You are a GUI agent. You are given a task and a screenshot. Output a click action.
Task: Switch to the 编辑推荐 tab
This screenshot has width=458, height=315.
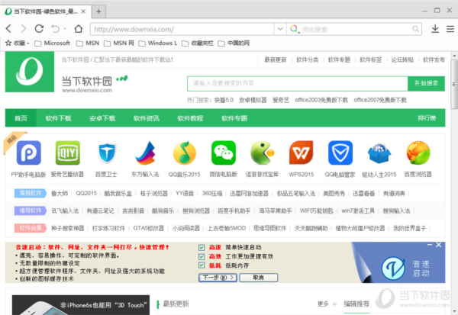click(356, 304)
